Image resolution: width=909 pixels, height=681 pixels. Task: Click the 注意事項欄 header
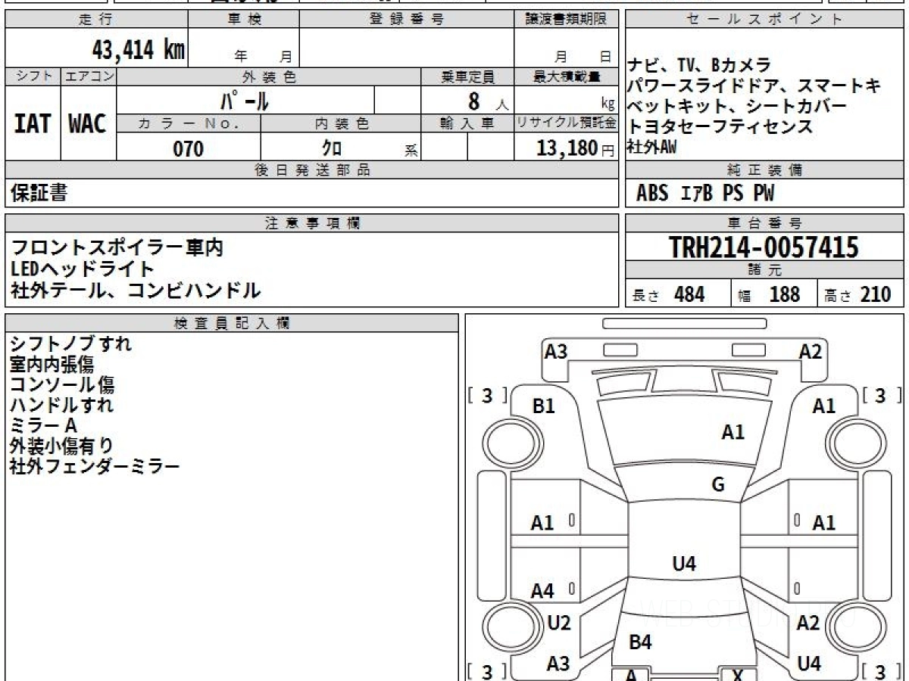[311, 222]
